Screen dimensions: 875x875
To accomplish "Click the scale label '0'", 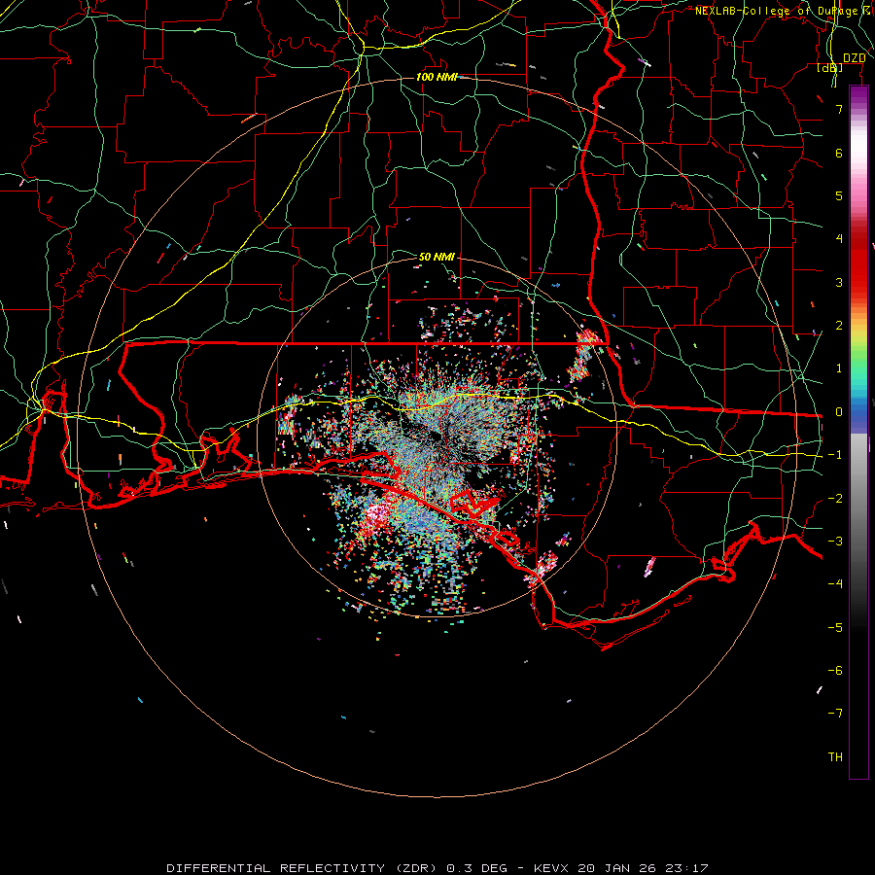I will click(x=839, y=412).
